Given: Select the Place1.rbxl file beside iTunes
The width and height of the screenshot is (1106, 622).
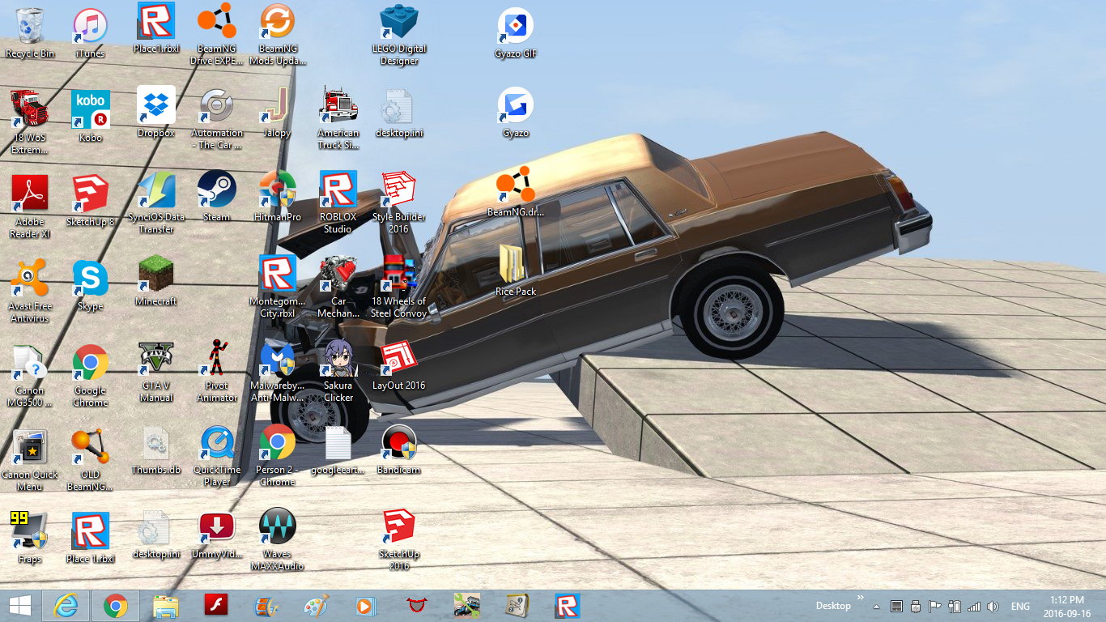Looking at the screenshot, I should tap(156, 28).
